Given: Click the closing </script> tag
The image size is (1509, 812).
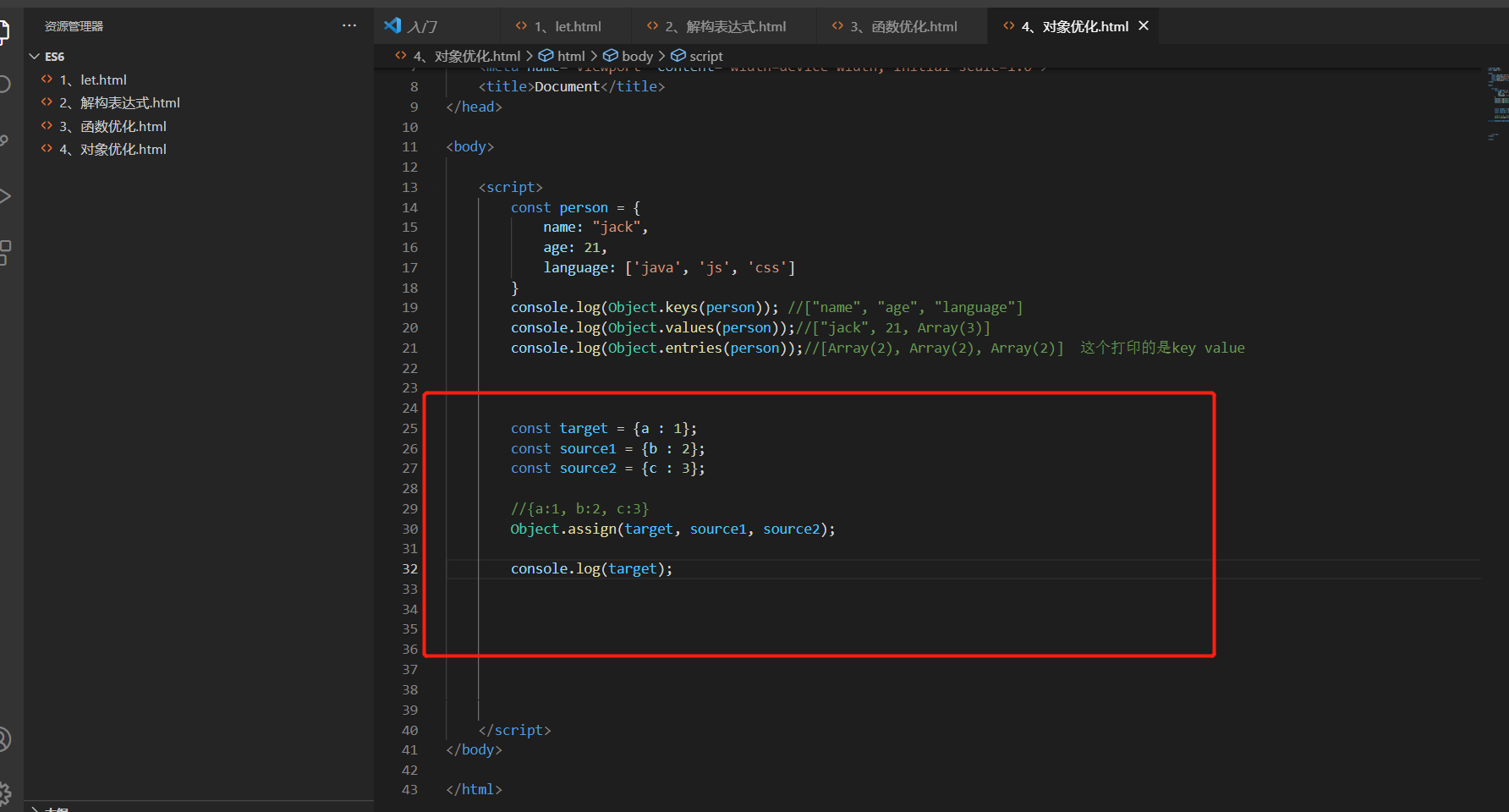Looking at the screenshot, I should pyautogui.click(x=514, y=730).
